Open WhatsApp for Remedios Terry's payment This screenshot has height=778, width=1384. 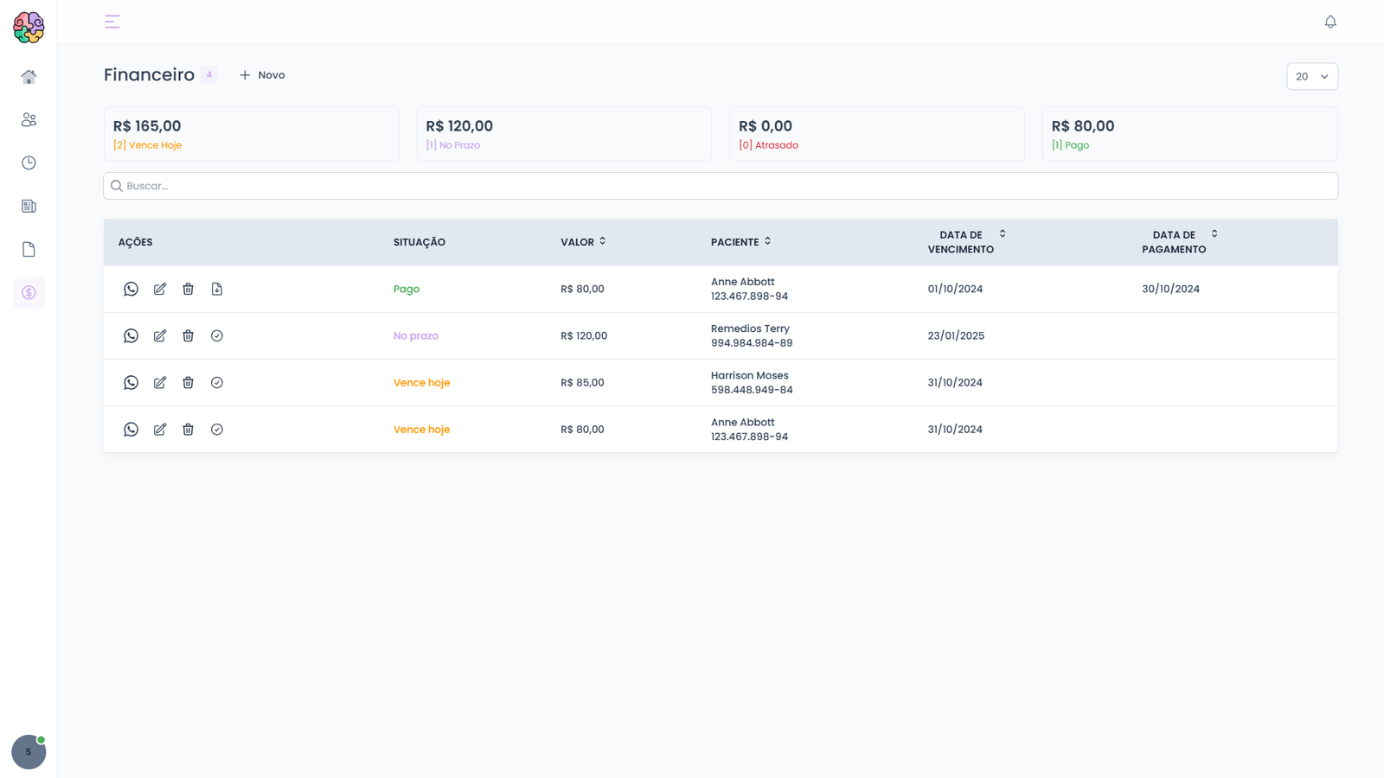(x=131, y=335)
